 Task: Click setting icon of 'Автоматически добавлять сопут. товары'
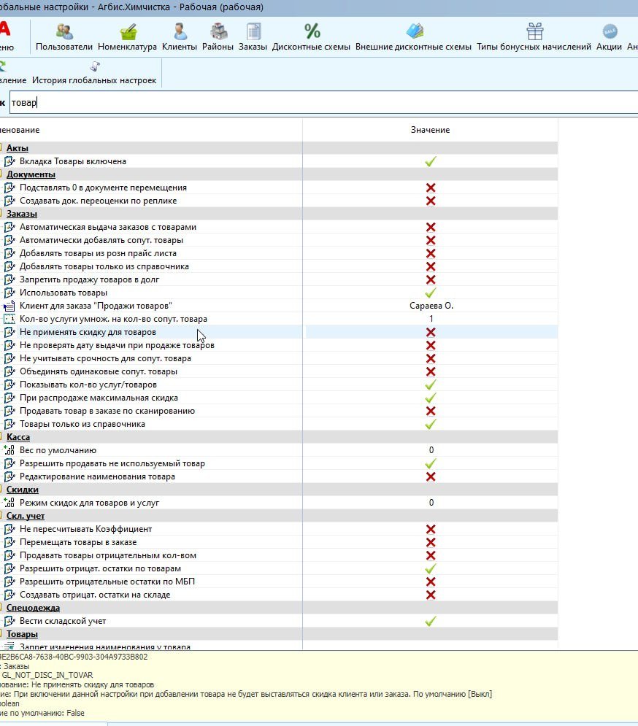tap(9, 240)
